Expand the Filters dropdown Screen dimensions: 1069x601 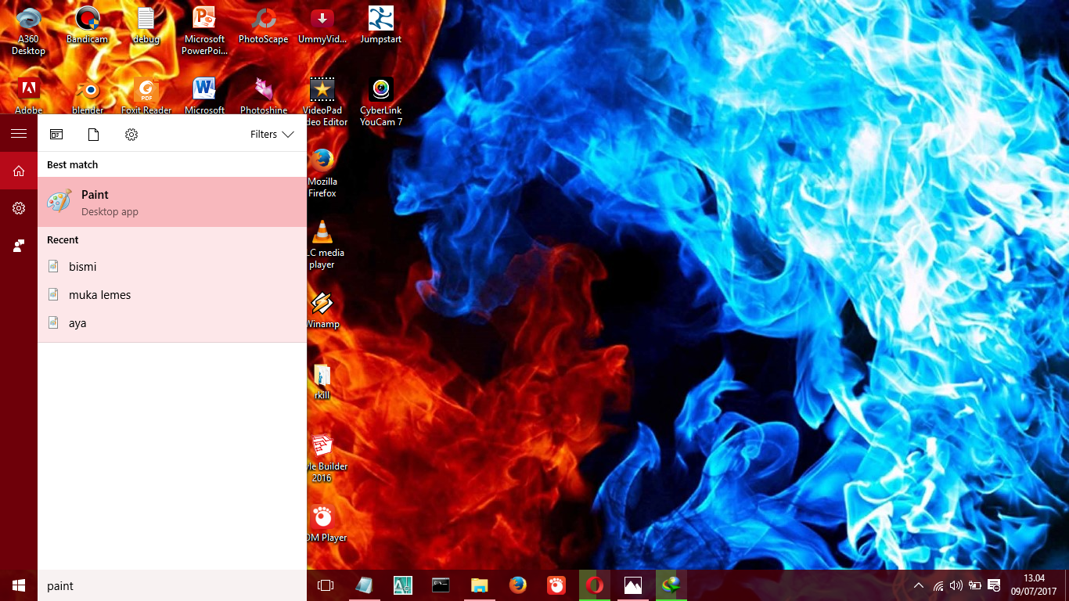(272, 135)
